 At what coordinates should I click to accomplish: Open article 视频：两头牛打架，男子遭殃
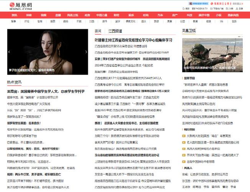(x=34, y=174)
